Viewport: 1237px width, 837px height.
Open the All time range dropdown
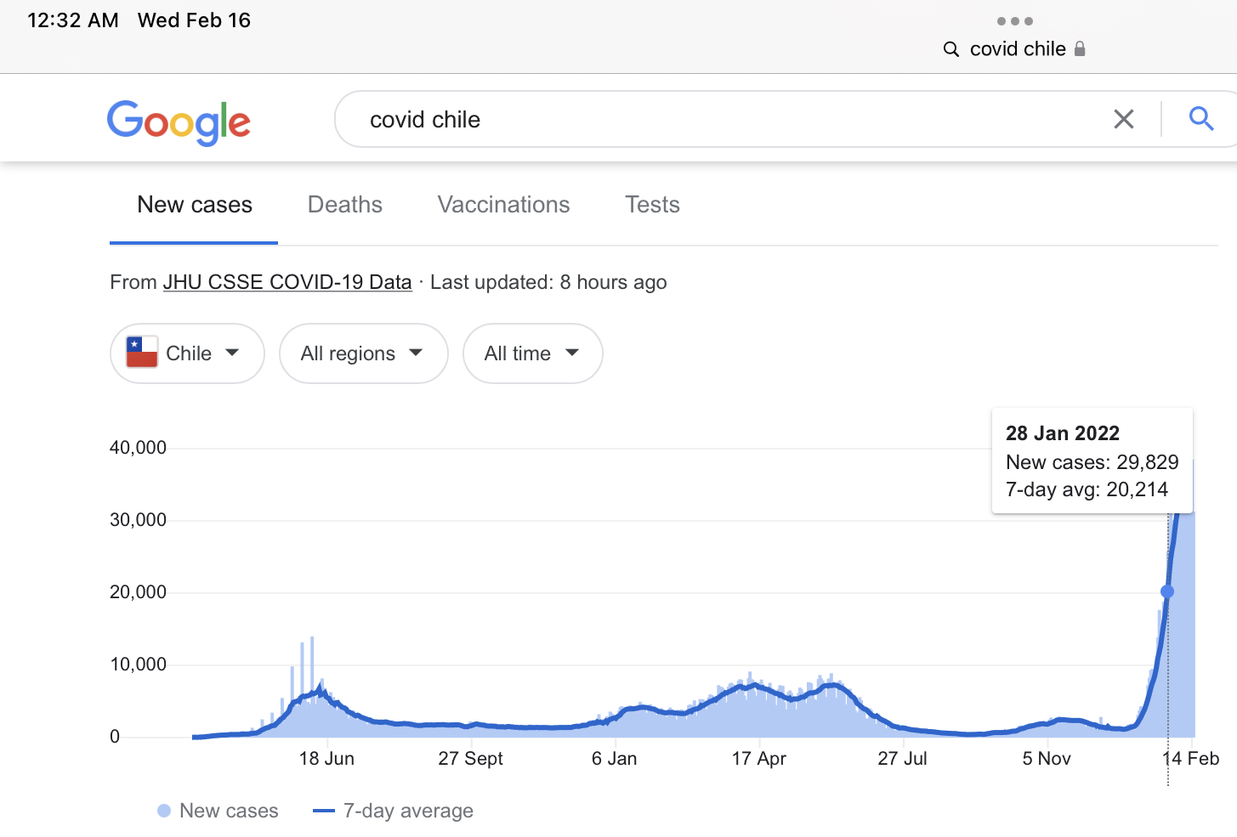coord(532,353)
